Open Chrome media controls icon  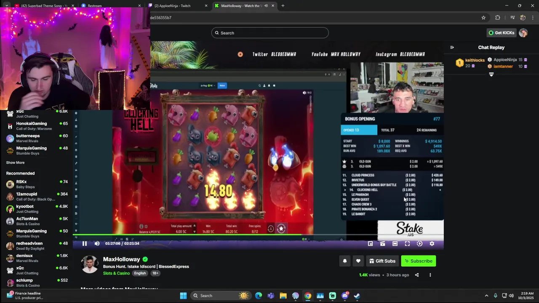pyautogui.click(x=512, y=18)
